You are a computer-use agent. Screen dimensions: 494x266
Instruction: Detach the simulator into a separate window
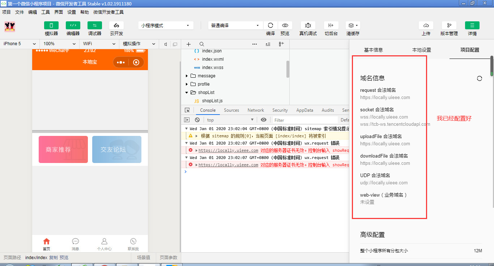[175, 44]
